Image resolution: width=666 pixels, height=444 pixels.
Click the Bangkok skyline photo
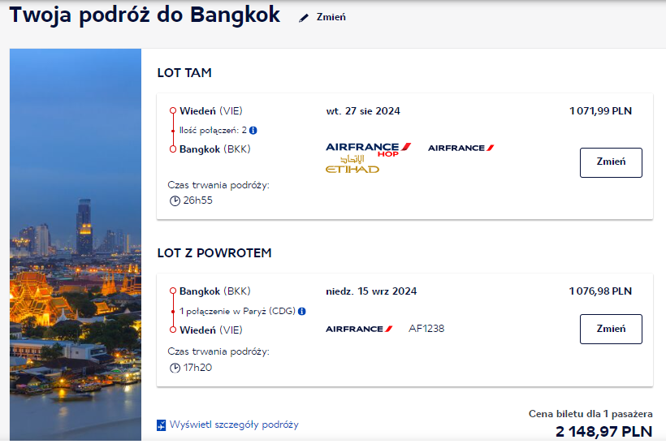(76, 244)
